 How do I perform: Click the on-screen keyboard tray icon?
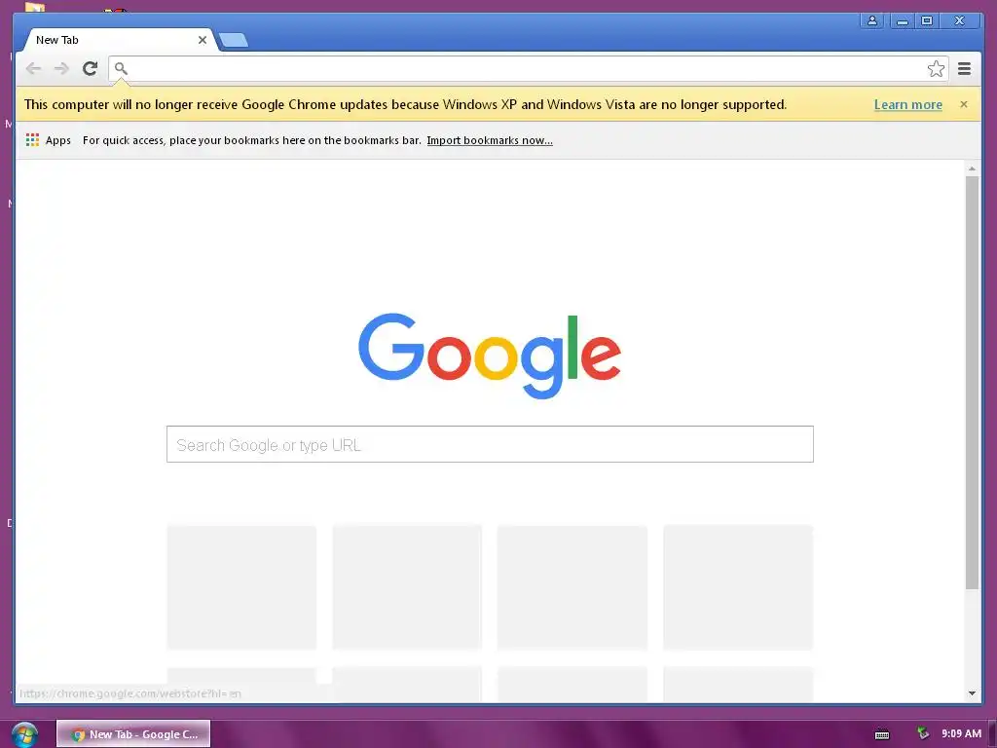[x=882, y=734]
